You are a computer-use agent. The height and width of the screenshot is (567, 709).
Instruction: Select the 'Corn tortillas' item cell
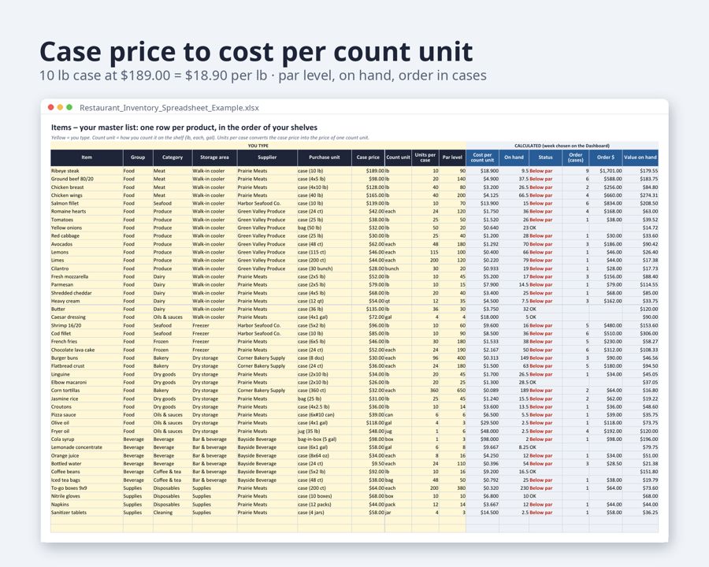(x=87, y=391)
